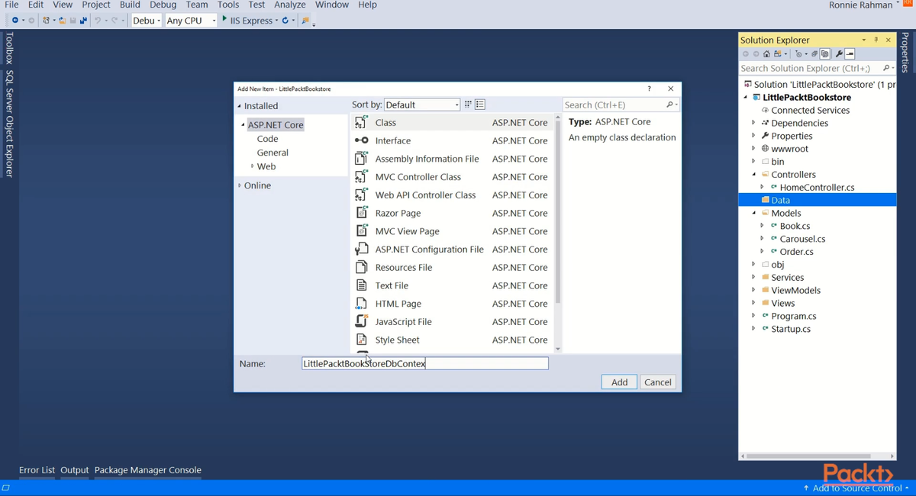The height and width of the screenshot is (496, 916).
Task: Switch to the Error List tab
Action: (x=37, y=470)
